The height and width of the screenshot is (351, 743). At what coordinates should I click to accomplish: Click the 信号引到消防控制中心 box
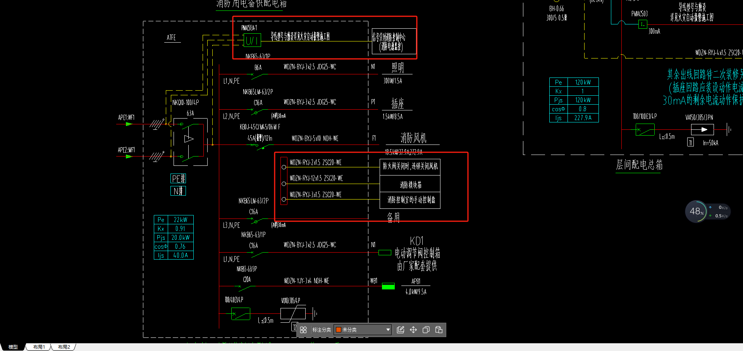click(x=394, y=41)
